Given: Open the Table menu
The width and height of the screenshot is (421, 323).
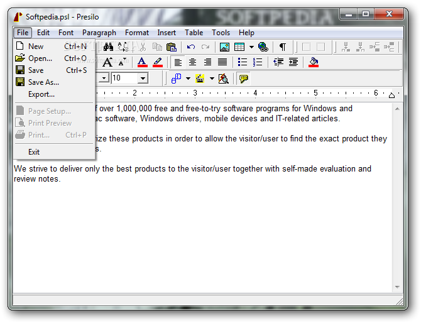Looking at the screenshot, I should [194, 33].
